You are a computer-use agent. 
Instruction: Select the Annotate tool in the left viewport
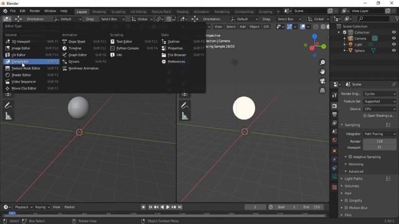pos(8,105)
